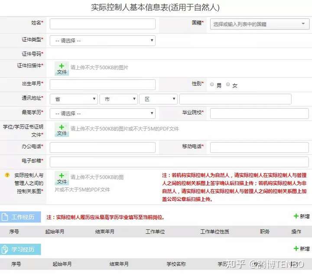Click the 结束年月 header in study table
The width and height of the screenshot is (312, 277).
[119, 264]
